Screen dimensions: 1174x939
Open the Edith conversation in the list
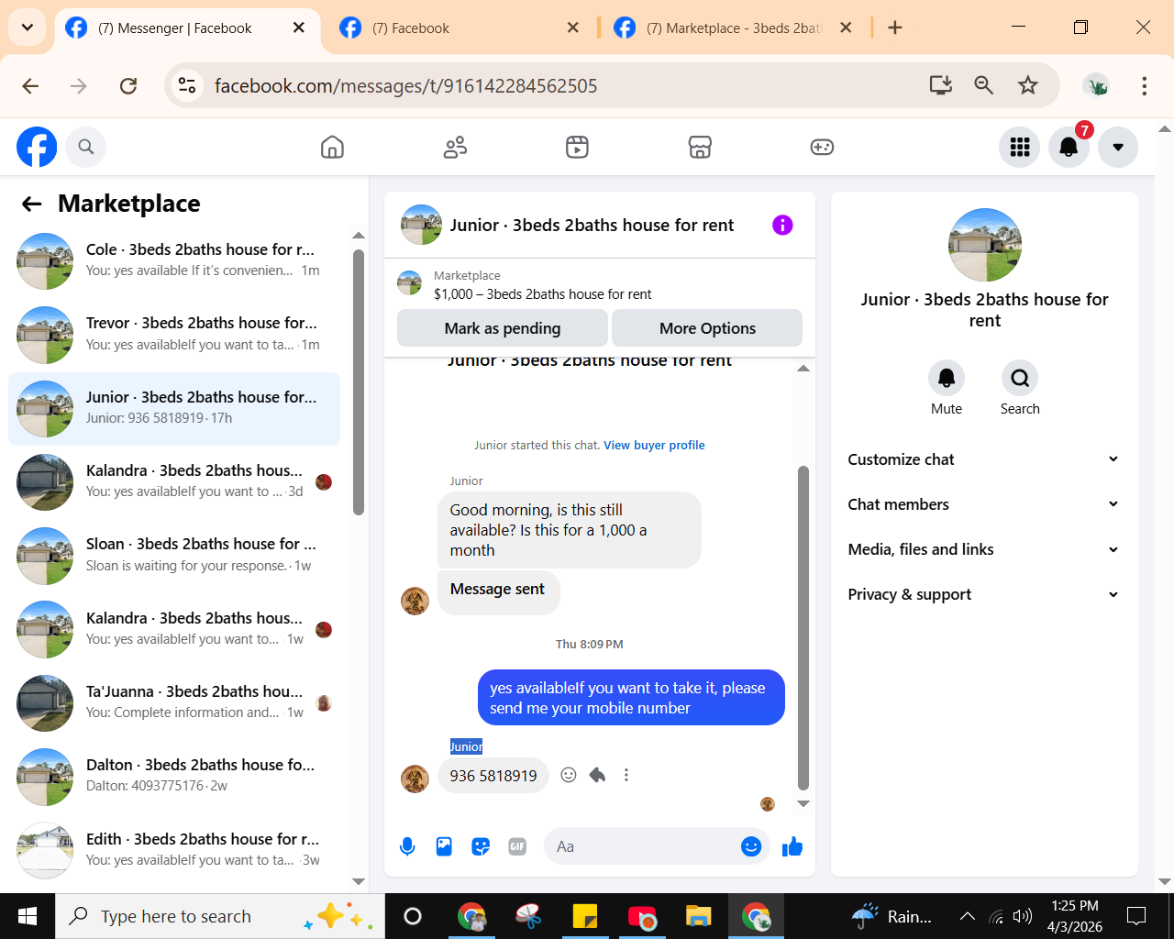tap(174, 850)
